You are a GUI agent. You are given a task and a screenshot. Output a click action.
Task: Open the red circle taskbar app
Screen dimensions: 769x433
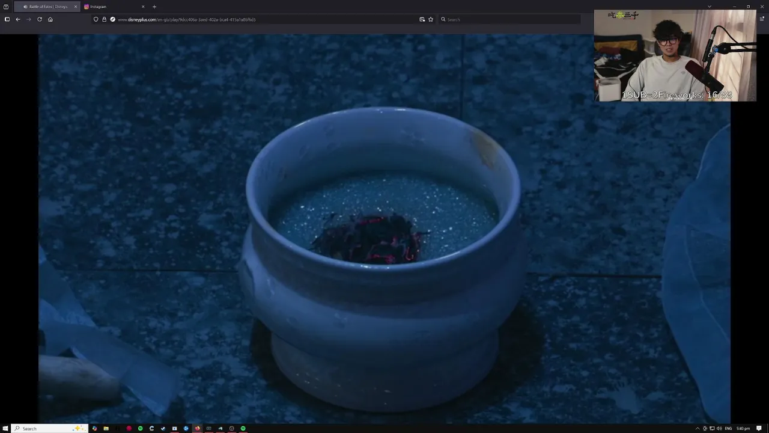tap(129, 428)
